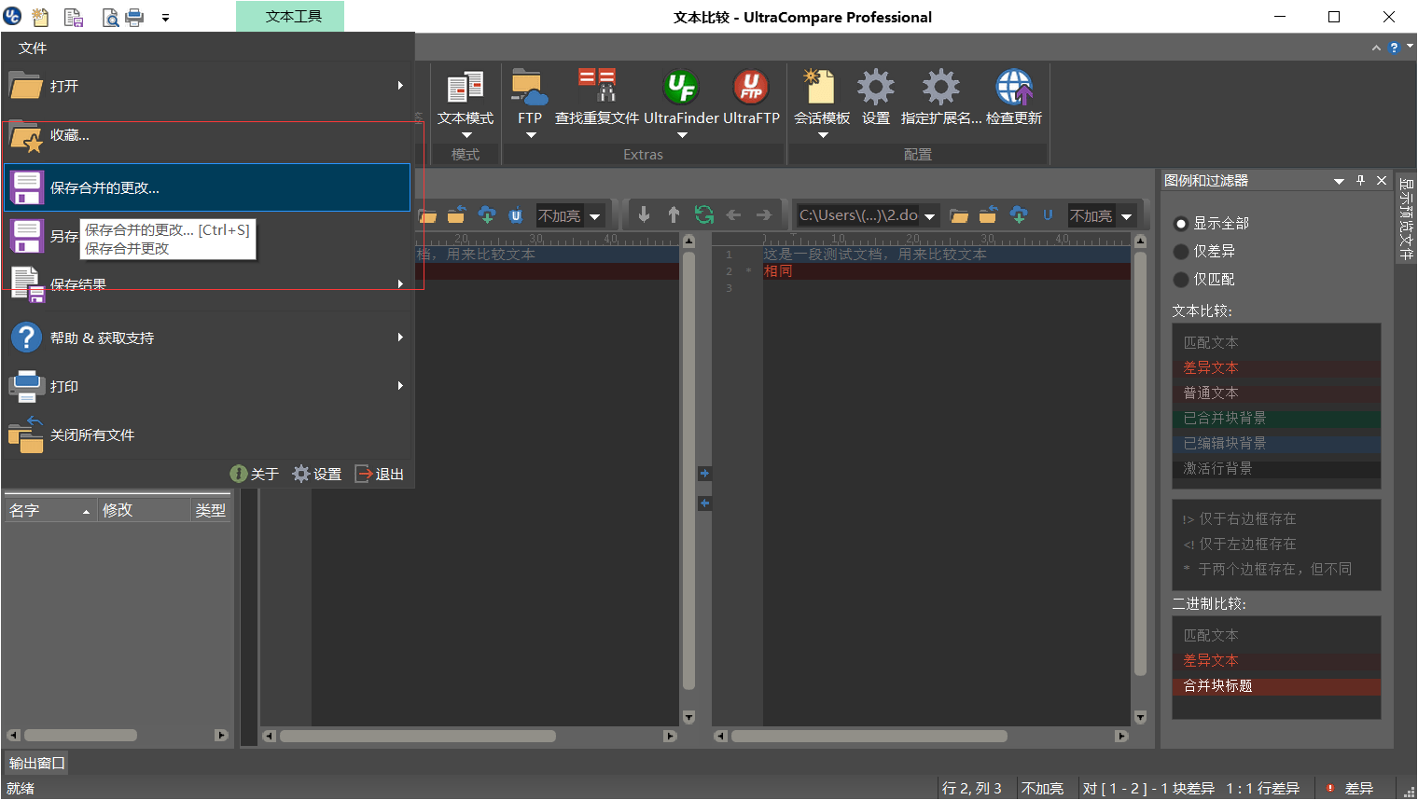
Task: Choose 保存合并的更改... menu entry
Action: pos(207,187)
